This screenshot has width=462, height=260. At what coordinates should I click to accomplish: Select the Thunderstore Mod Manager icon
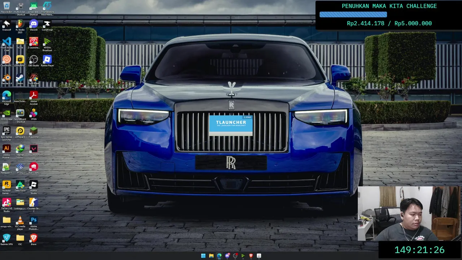[x=47, y=9]
